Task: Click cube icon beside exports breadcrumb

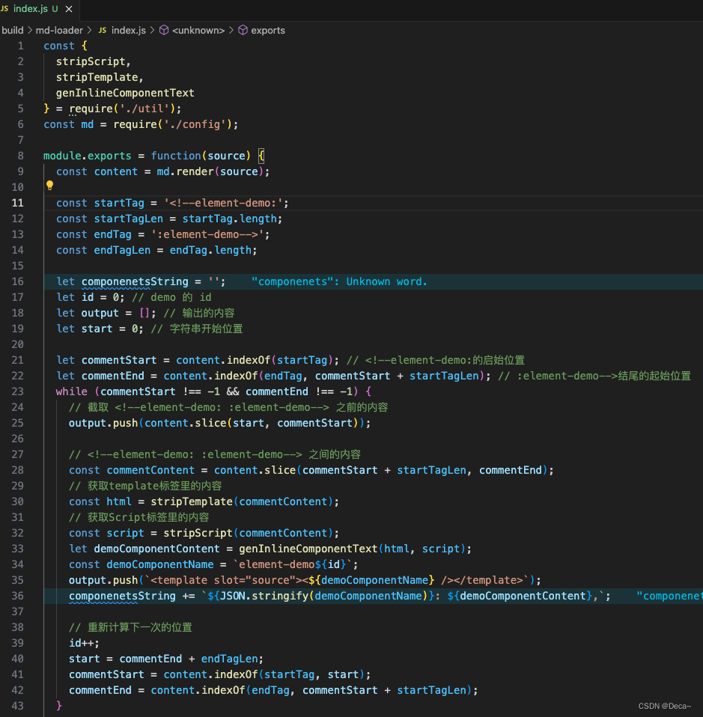Action: pos(243,30)
